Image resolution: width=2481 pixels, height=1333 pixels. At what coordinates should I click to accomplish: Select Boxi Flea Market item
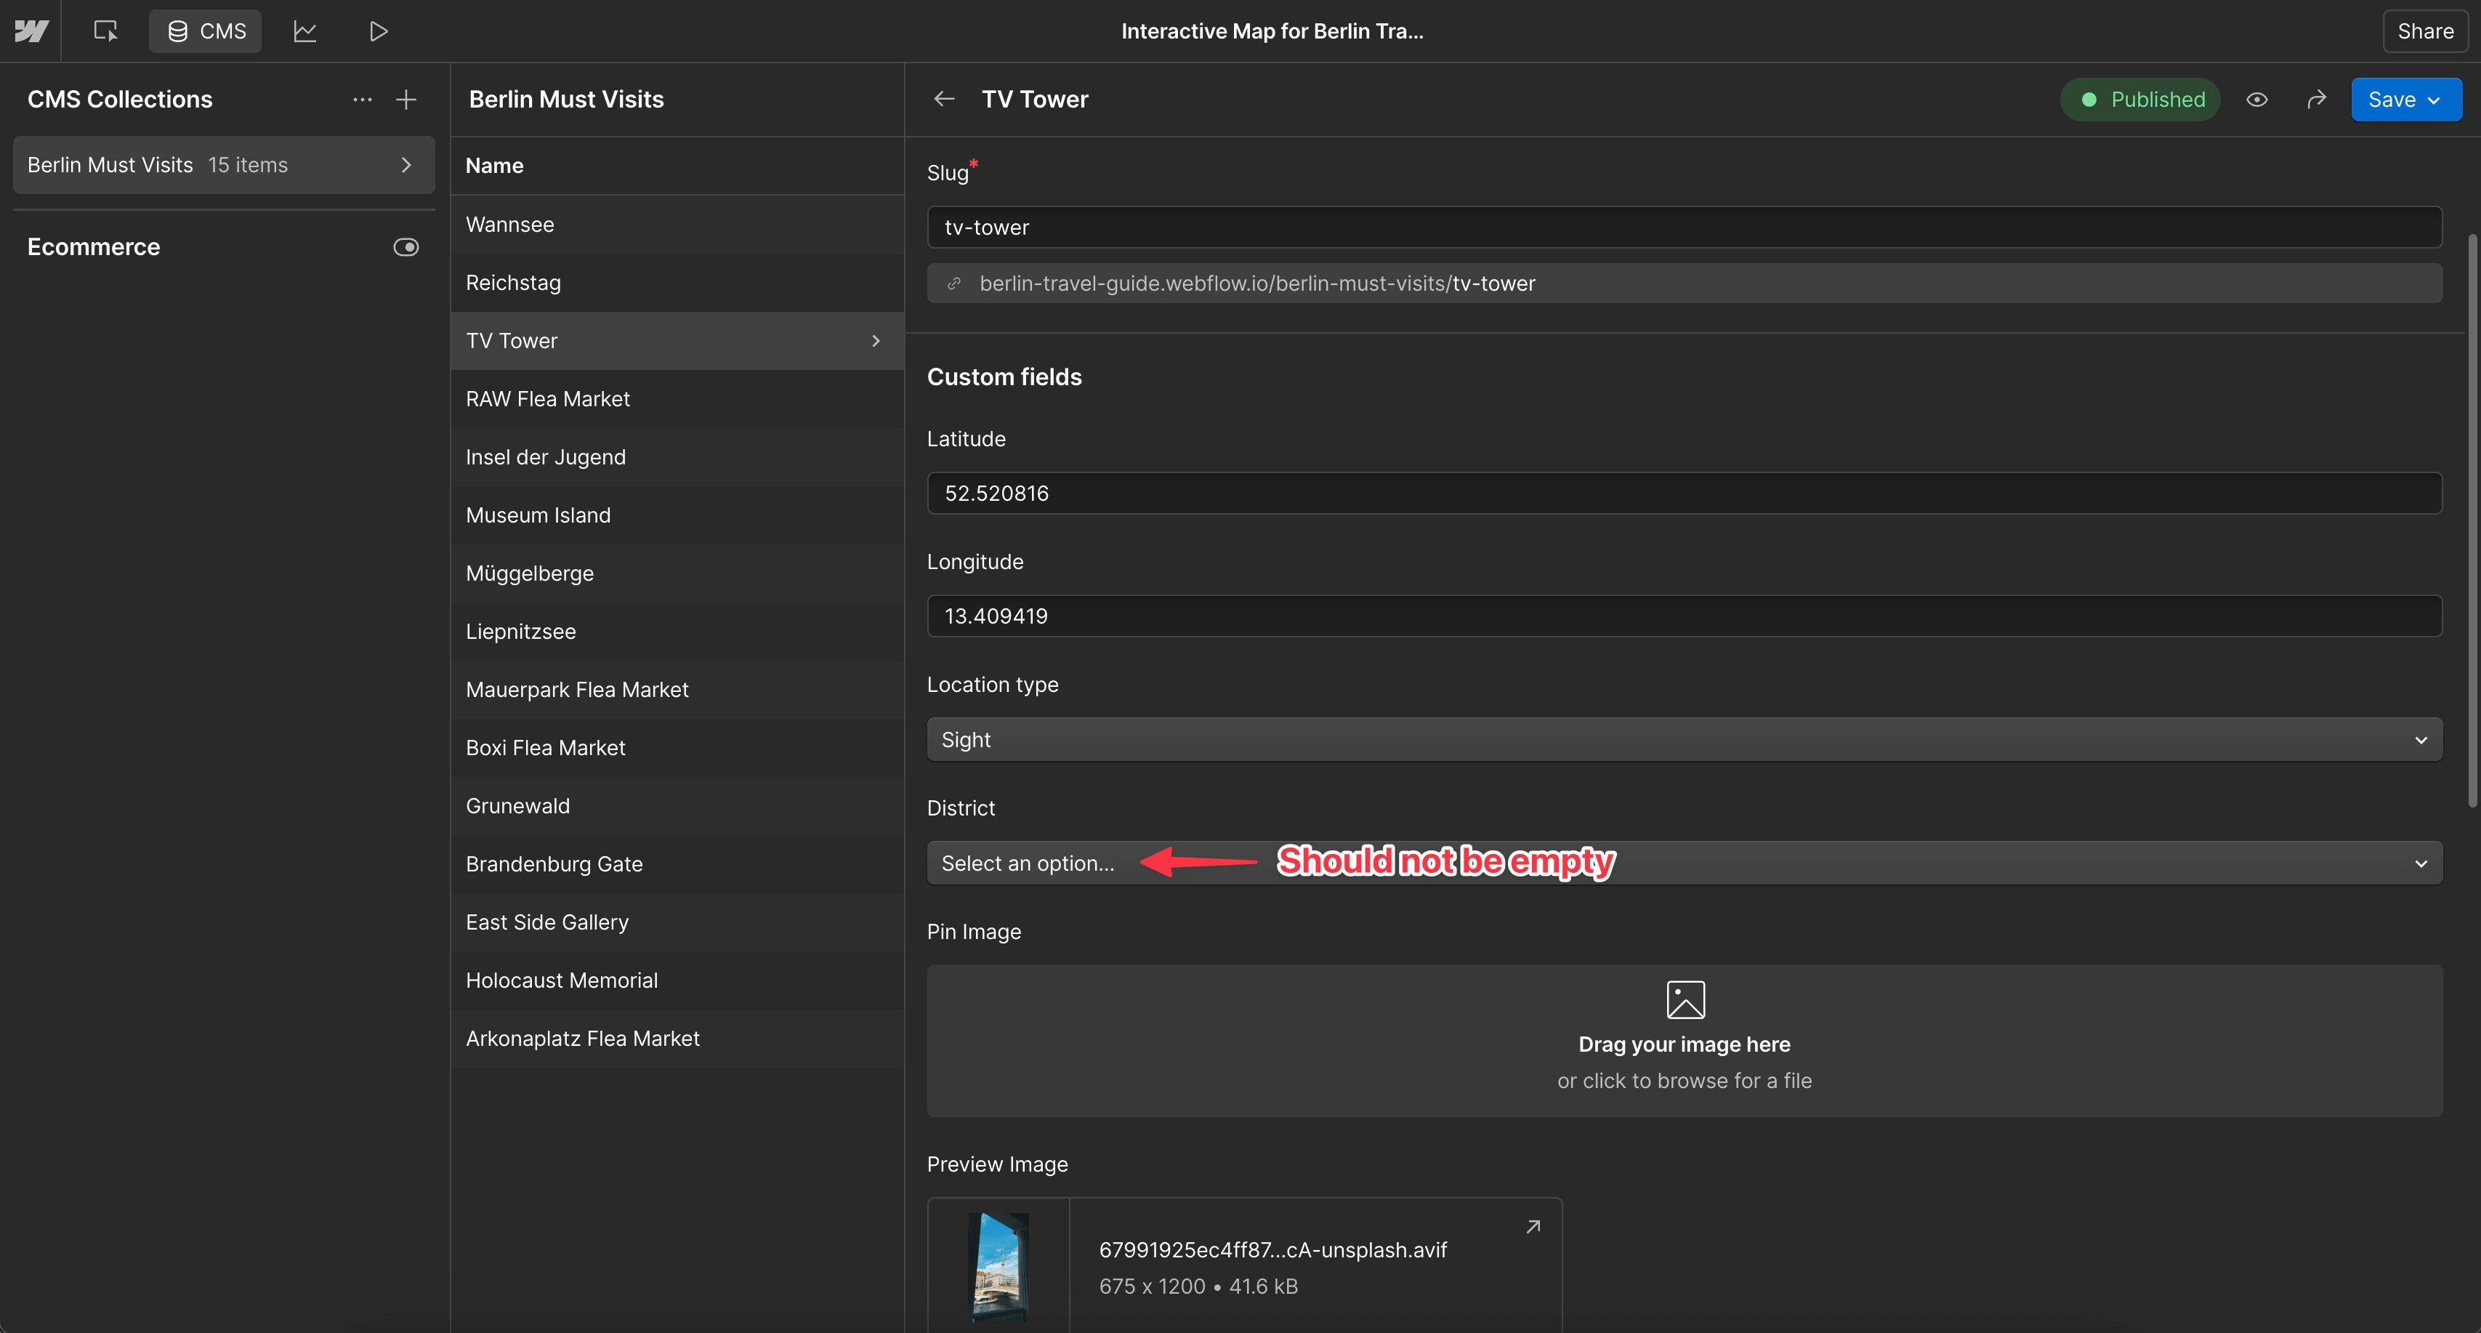click(x=677, y=747)
